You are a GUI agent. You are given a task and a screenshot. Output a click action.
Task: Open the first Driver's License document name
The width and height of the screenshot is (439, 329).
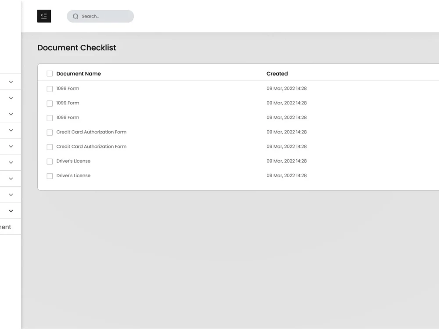tap(73, 161)
